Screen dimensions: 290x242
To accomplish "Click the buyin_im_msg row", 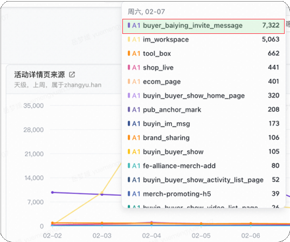I will (203, 124).
